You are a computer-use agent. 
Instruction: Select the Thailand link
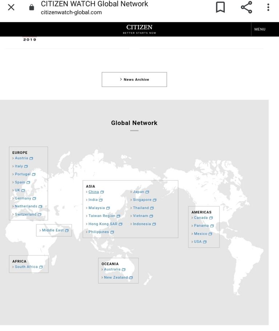pyautogui.click(x=141, y=208)
